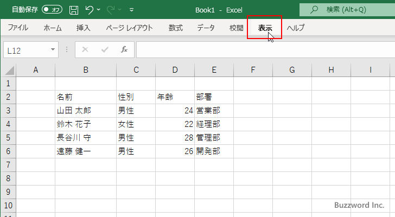This screenshot has height=217, width=395.
Task: Click the Save icon in title bar
Action: click(x=74, y=10)
